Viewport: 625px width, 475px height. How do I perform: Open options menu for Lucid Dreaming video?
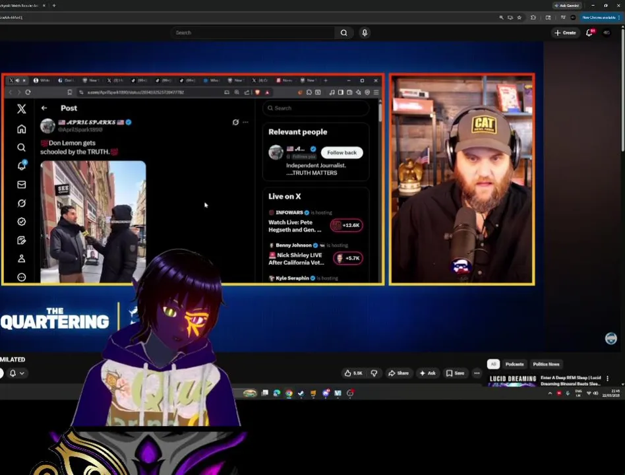607,379
